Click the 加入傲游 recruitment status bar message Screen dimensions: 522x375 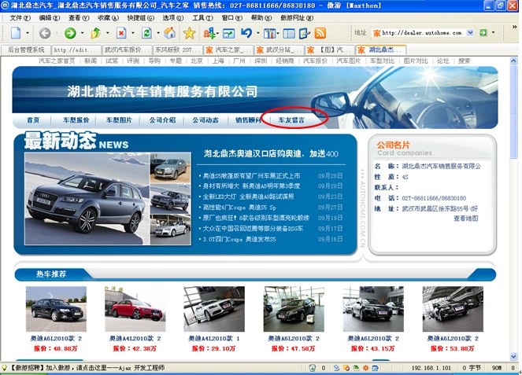click(87, 368)
